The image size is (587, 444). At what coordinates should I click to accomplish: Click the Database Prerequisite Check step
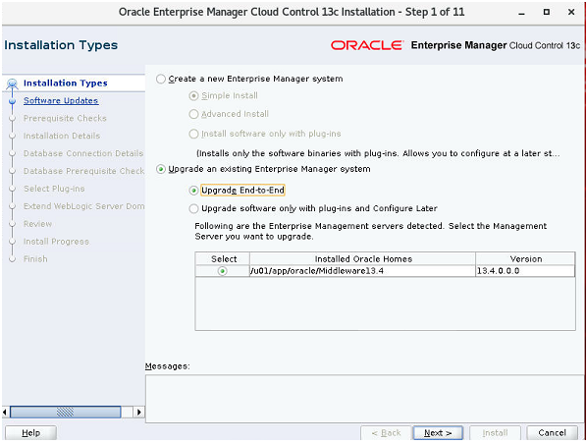(83, 171)
